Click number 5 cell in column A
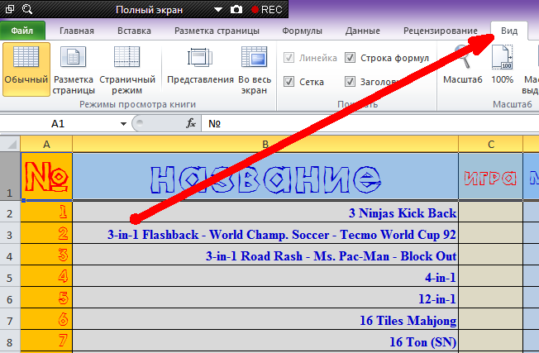This screenshot has width=539, height=353. point(46,298)
